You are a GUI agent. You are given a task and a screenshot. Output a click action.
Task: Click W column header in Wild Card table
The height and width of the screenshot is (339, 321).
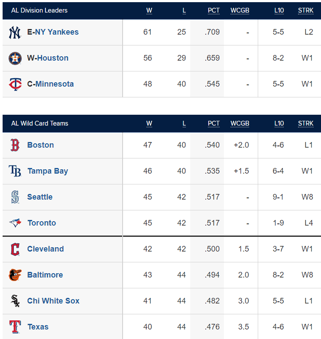point(149,123)
